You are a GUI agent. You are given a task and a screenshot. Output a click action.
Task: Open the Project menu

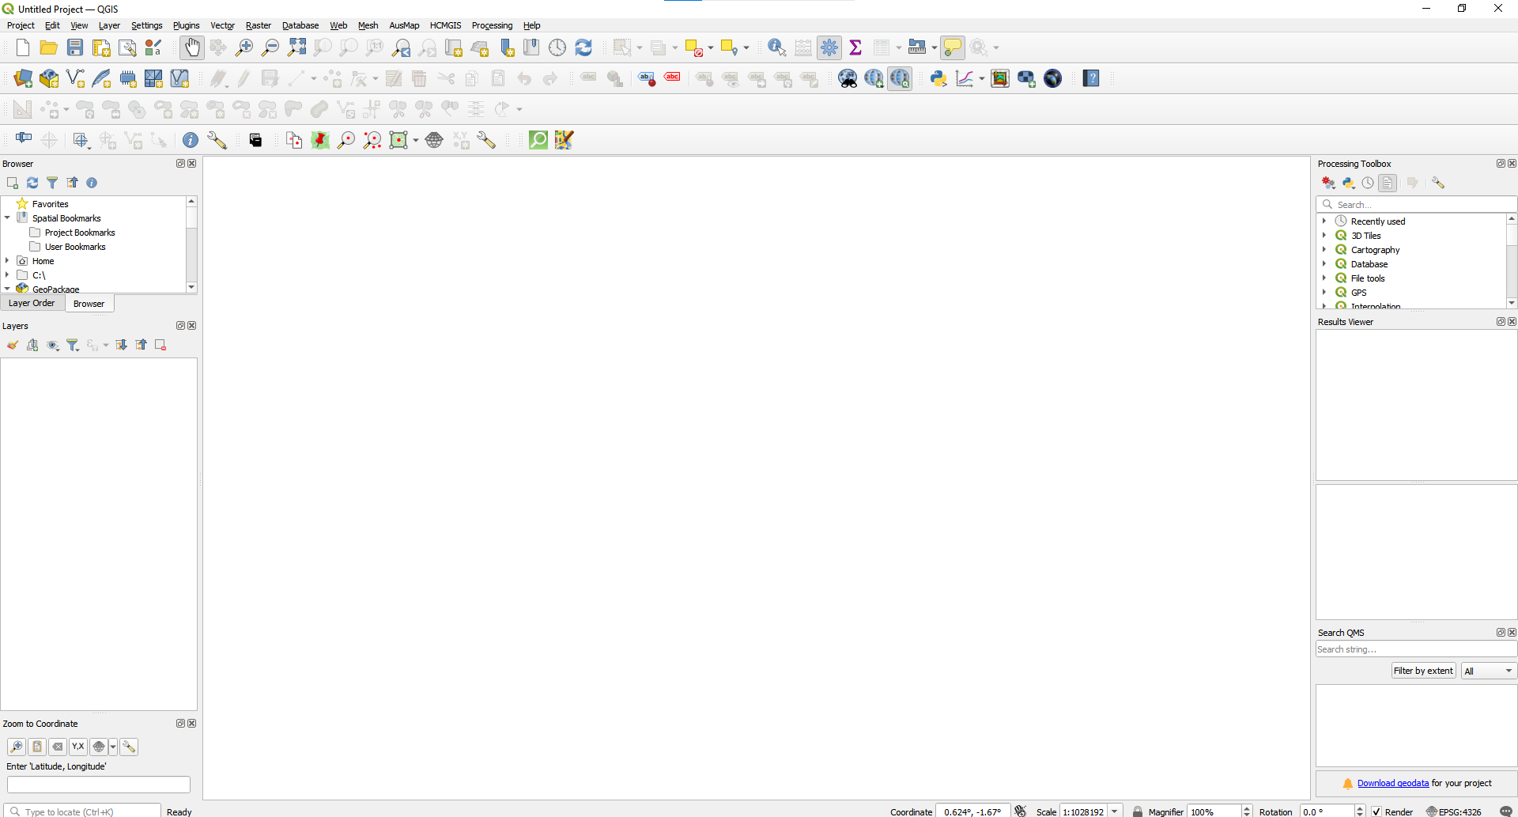pyautogui.click(x=21, y=25)
